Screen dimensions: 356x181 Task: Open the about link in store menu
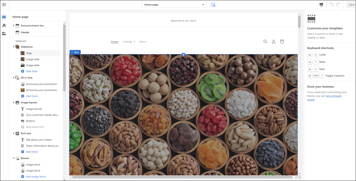(143, 41)
